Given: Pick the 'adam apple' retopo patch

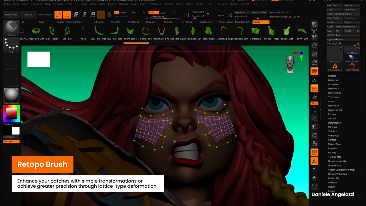Looking at the screenshot, I should coord(130,33).
